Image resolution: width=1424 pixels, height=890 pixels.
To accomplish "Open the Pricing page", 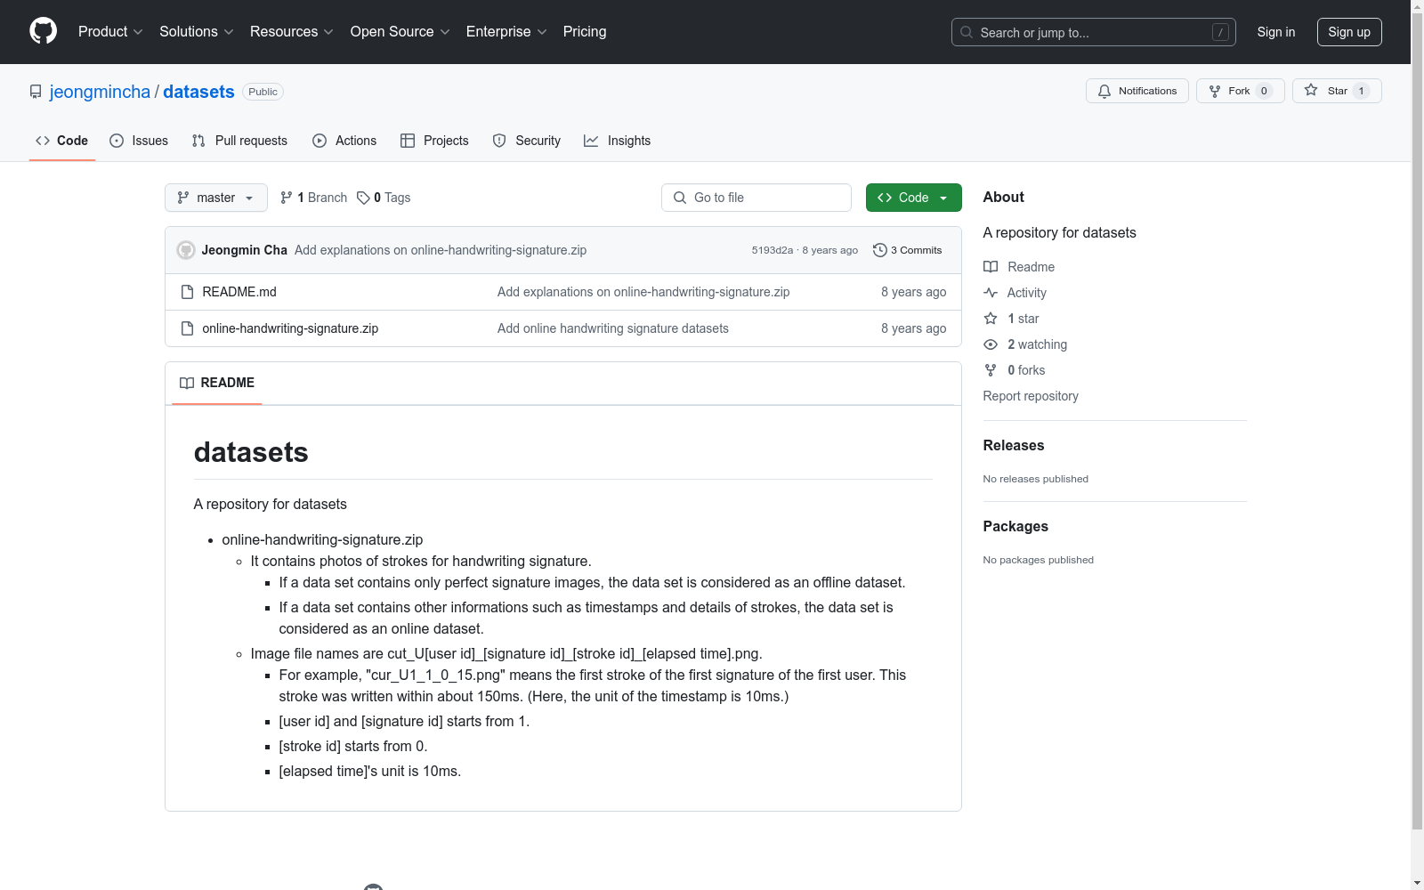I will point(585,32).
